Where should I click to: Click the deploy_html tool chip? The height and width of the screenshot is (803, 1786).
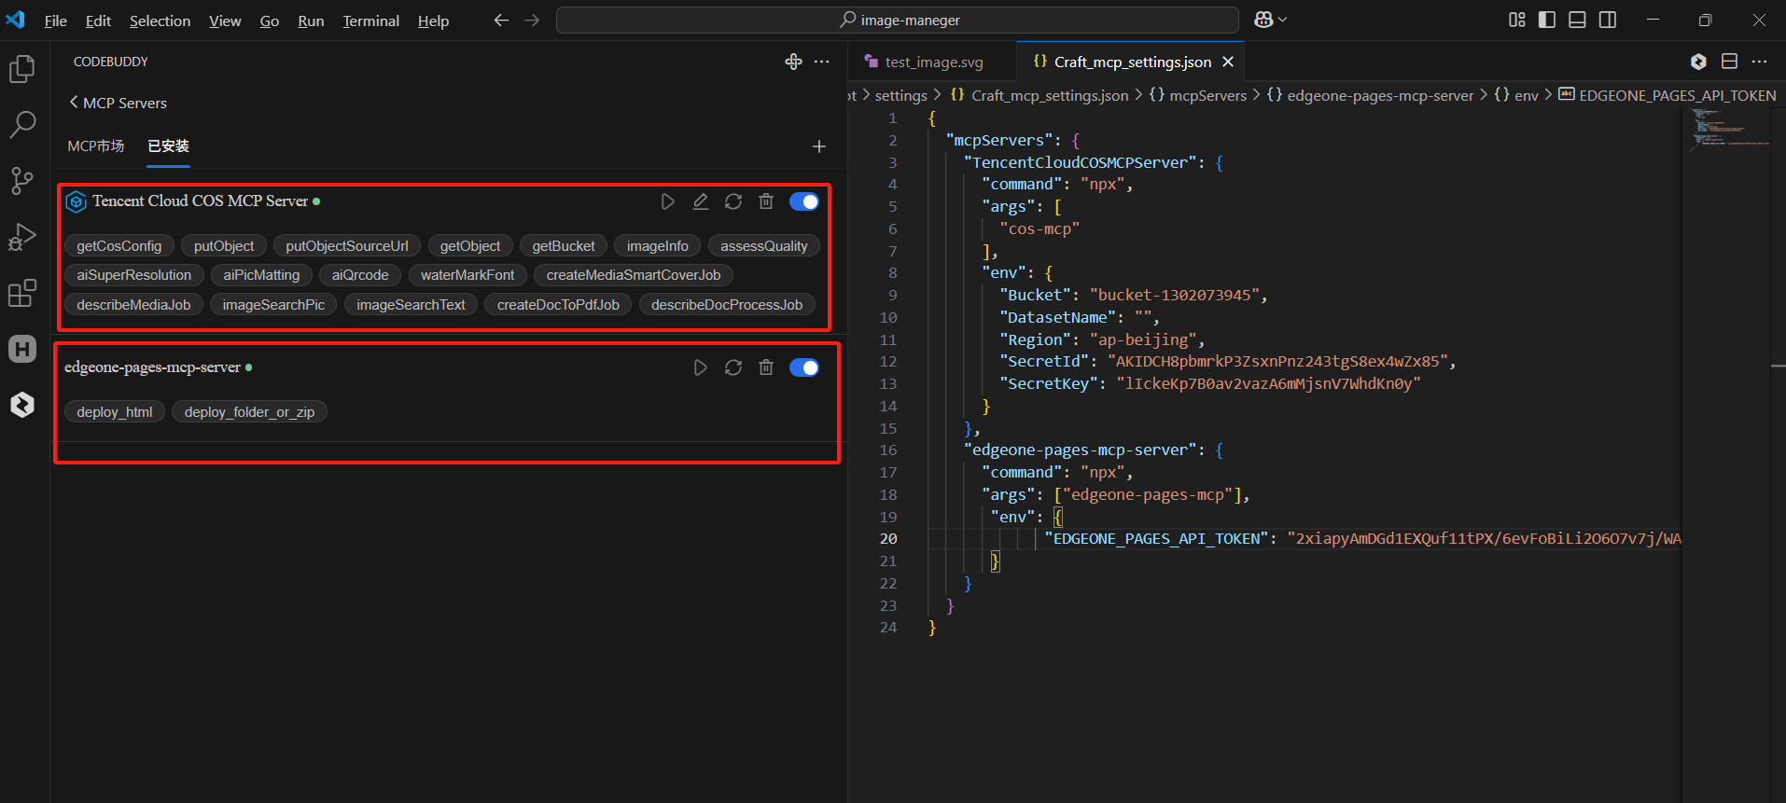(x=115, y=412)
